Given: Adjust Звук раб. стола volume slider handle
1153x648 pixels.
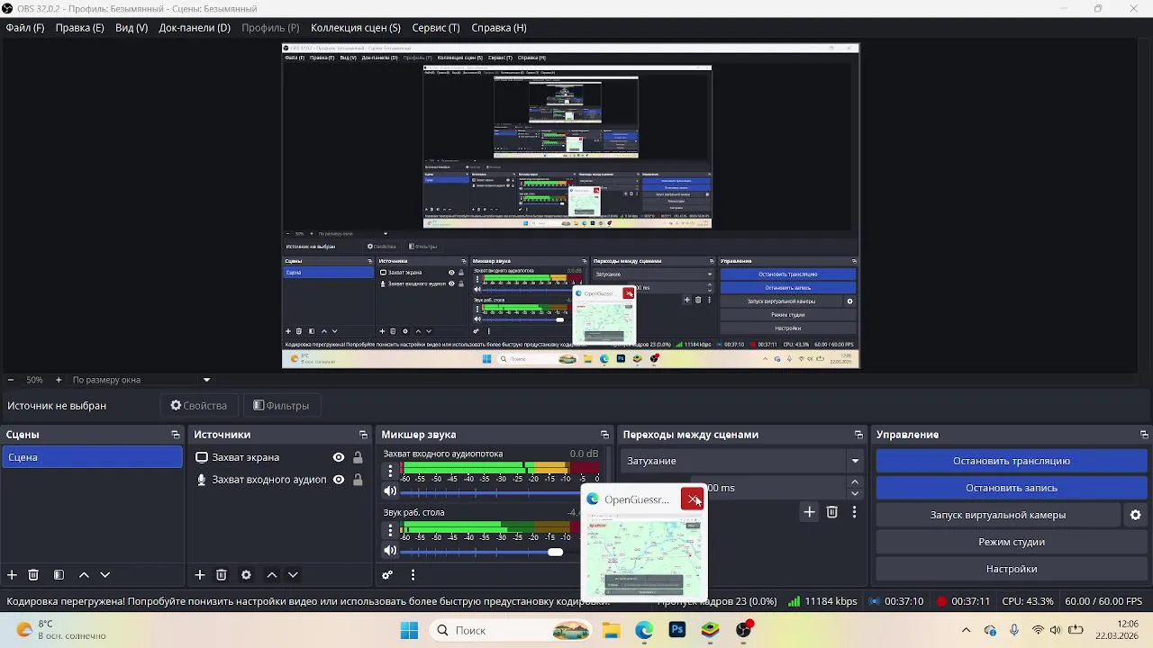Looking at the screenshot, I should coord(556,552).
